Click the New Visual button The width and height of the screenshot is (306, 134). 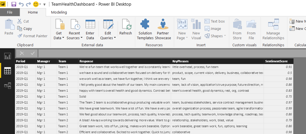pyautogui.click(x=196, y=29)
